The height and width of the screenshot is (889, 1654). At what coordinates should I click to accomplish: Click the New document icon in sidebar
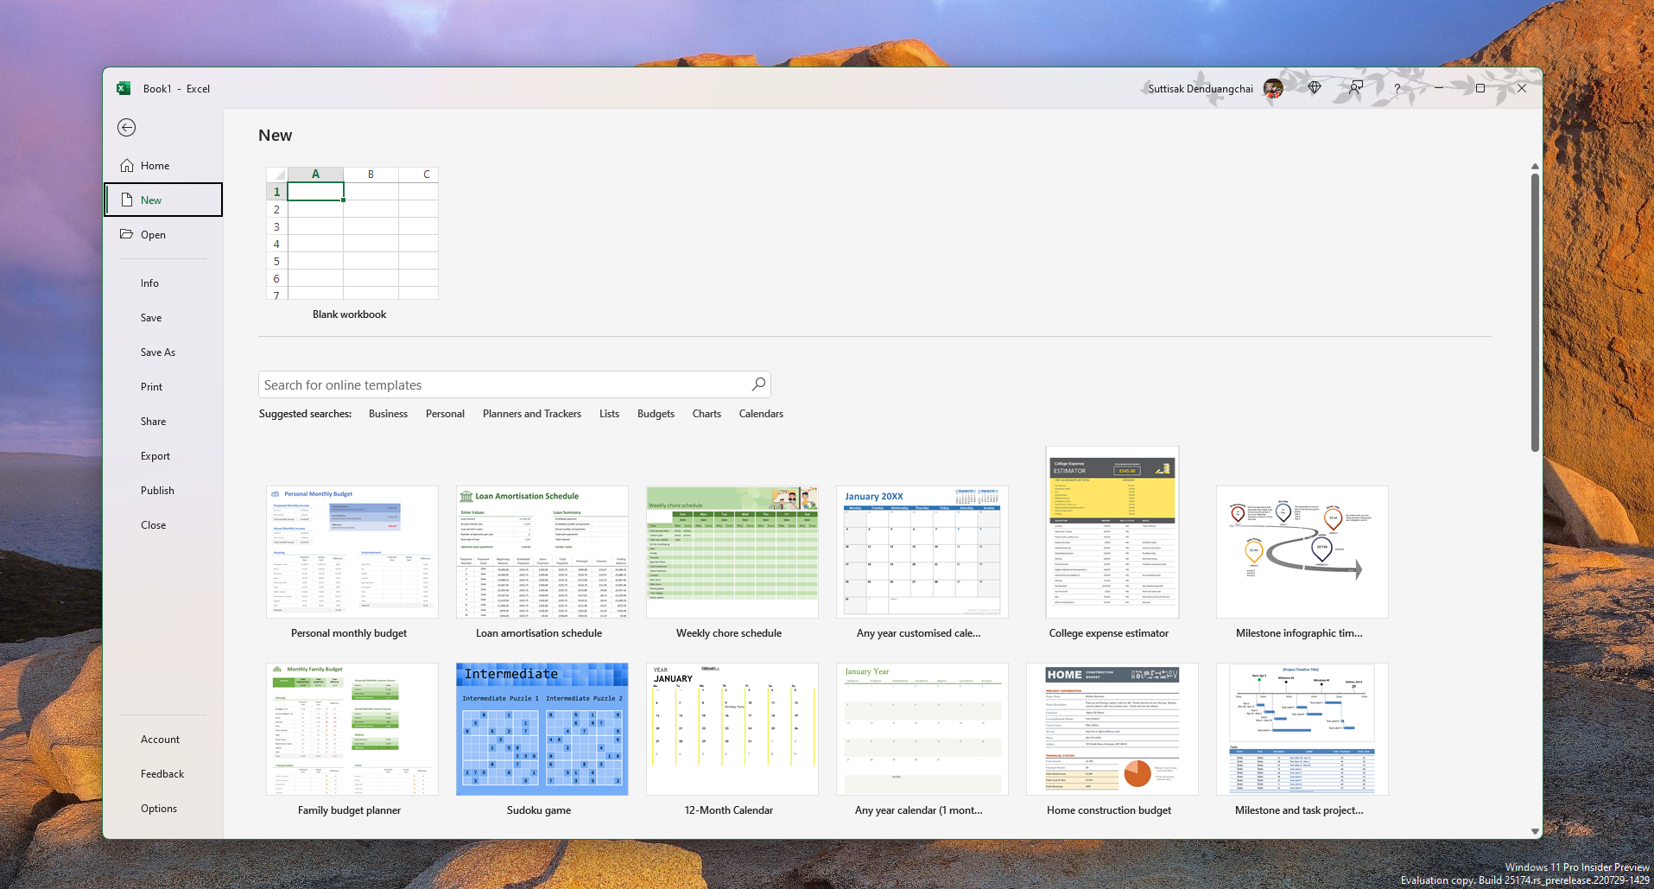[x=127, y=200]
